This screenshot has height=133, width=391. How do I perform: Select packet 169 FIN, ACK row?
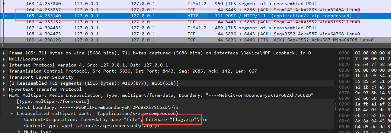[181, 40]
